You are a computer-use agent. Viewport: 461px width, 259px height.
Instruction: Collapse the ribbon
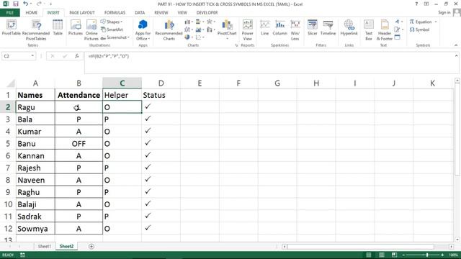pos(456,45)
